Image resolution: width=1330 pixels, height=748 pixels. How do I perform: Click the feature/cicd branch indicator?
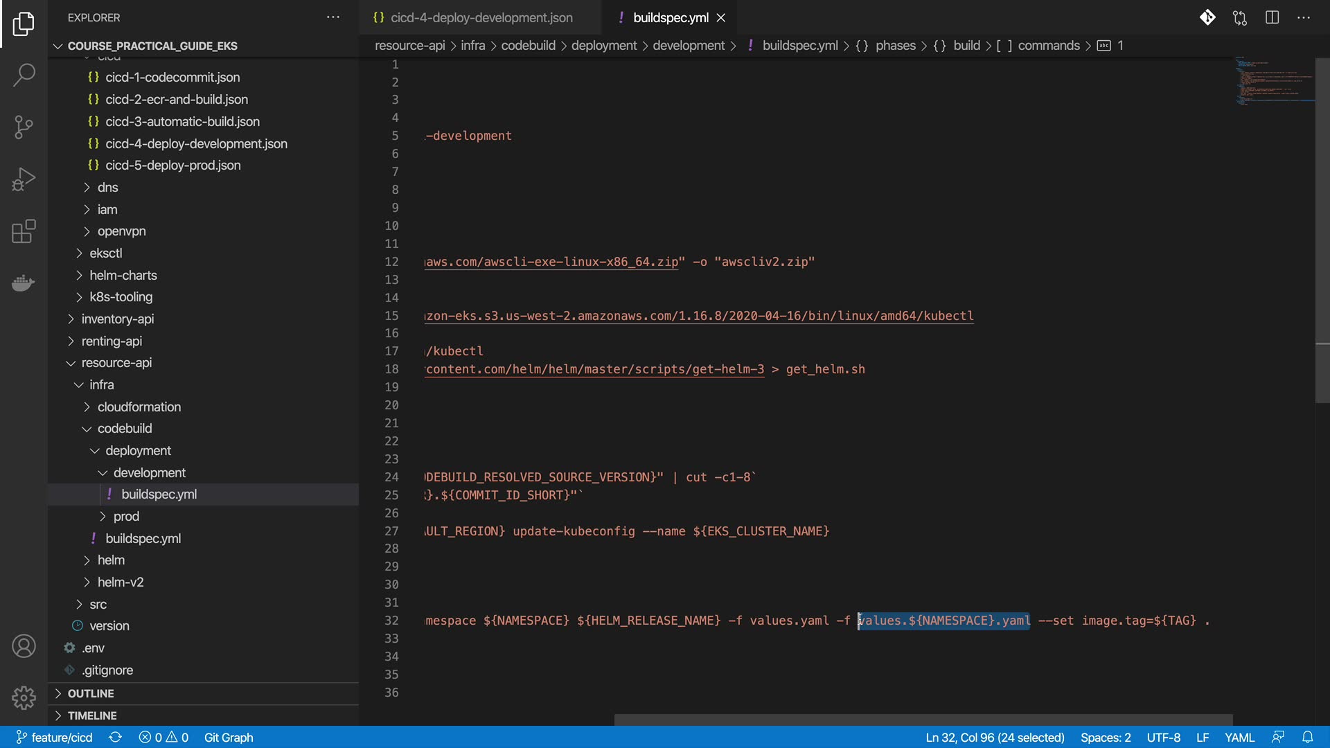54,737
